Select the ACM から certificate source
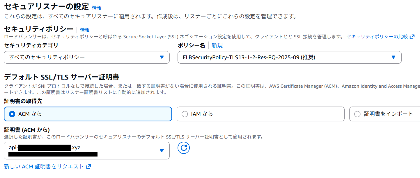 click(x=12, y=114)
